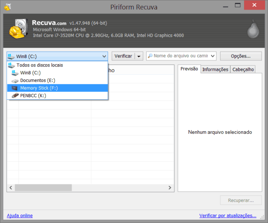
Task: Show the Previsão tab
Action: point(189,69)
